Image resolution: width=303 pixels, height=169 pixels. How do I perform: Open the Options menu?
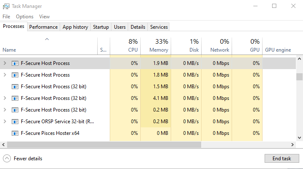click(25, 17)
